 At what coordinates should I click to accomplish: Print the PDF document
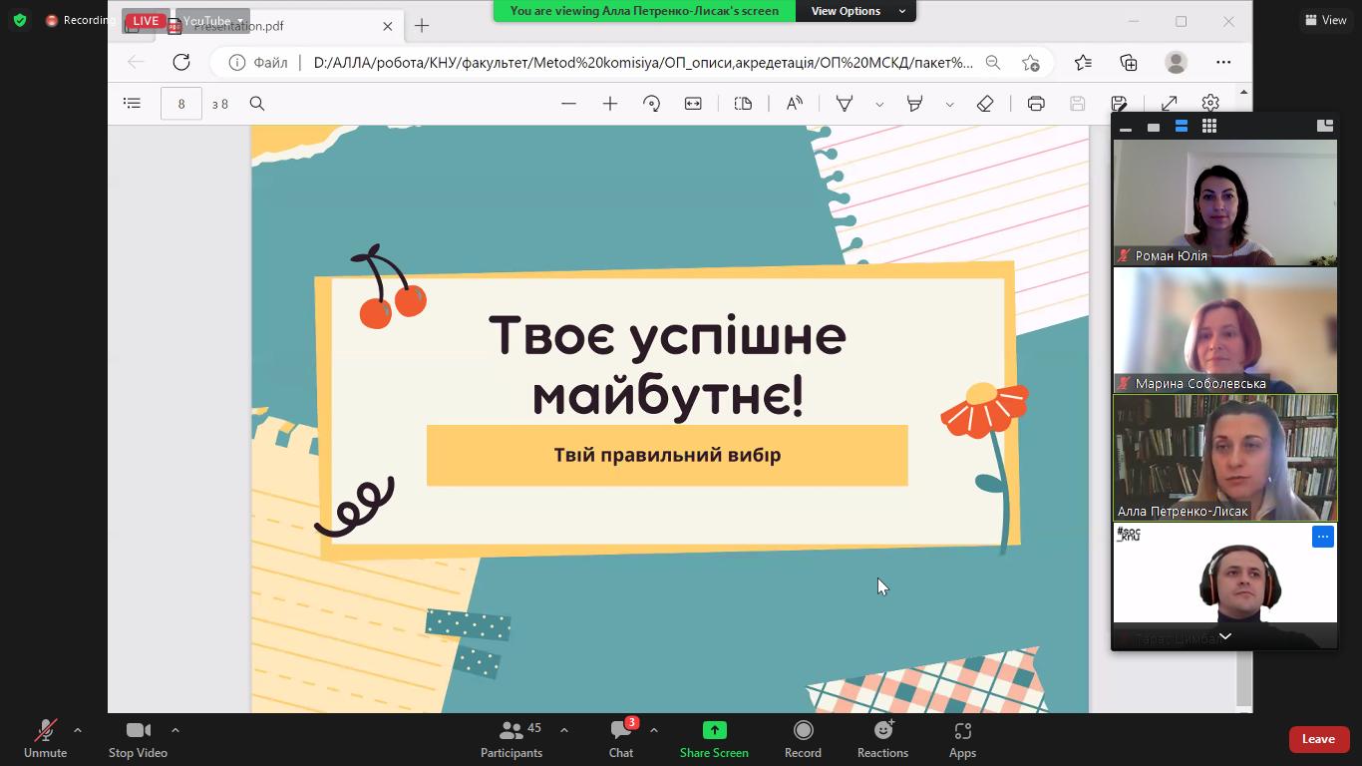coord(1036,104)
